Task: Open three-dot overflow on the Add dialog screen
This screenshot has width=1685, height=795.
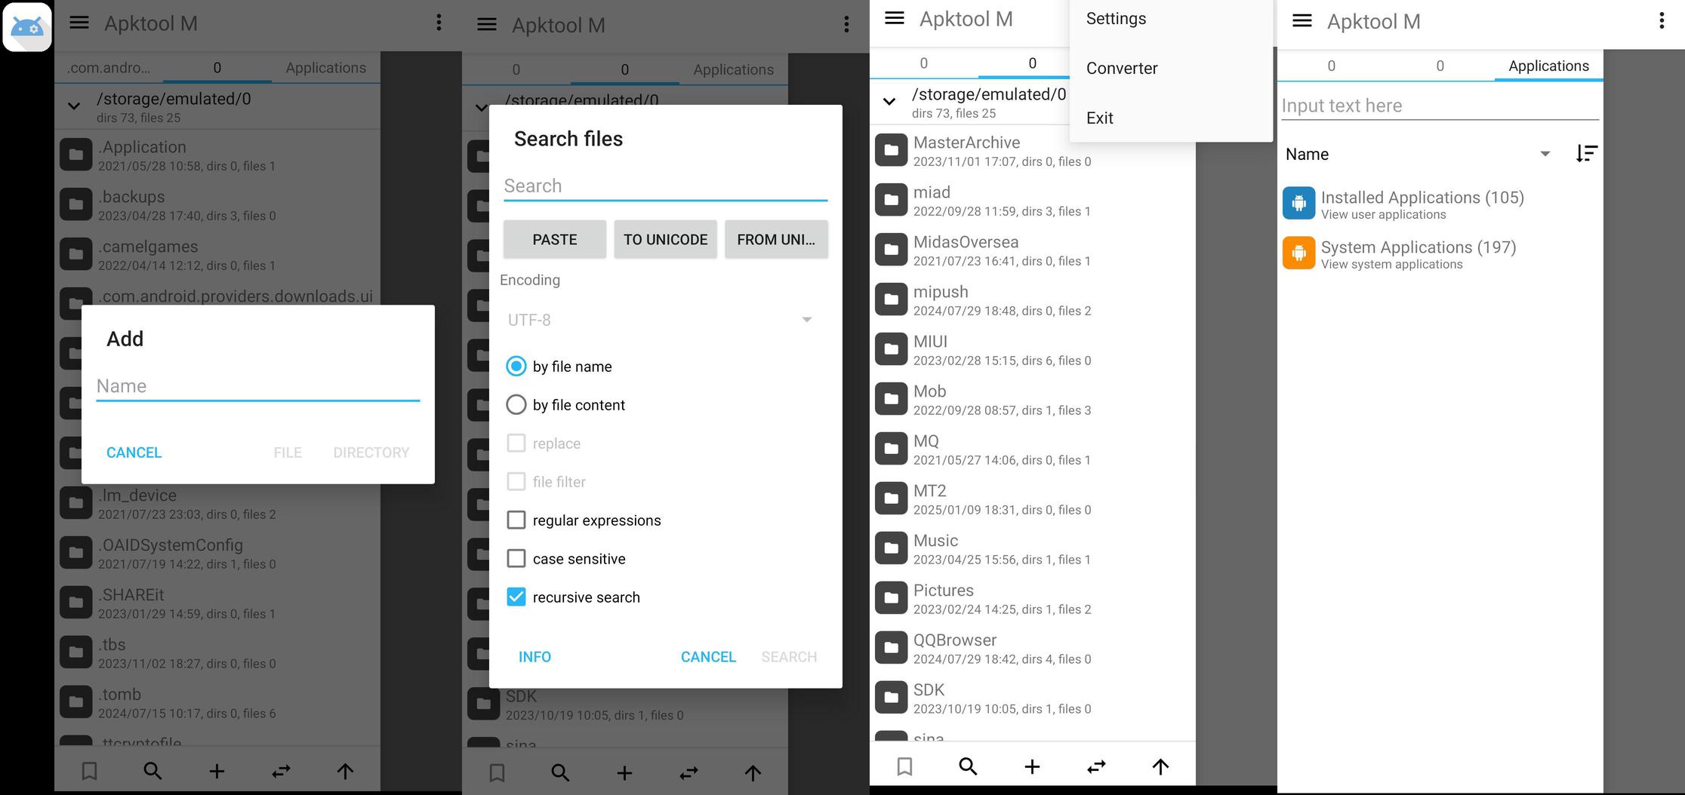Action: (x=439, y=23)
